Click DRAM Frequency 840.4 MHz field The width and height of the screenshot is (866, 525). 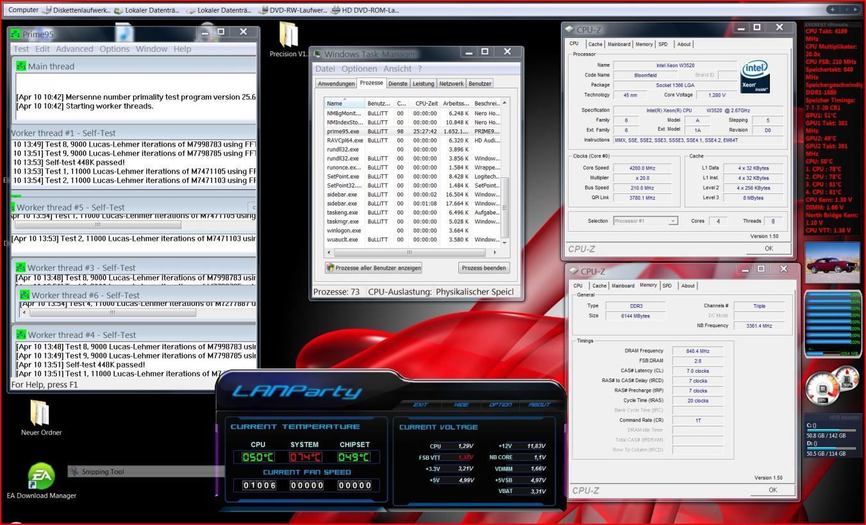[x=697, y=351]
